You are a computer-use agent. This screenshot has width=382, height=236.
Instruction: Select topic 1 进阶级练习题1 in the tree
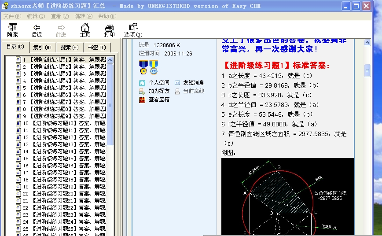[64, 60]
